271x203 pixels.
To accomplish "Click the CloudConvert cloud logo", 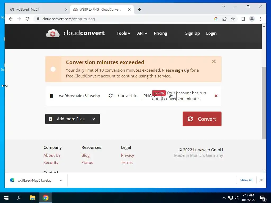I will point(53,33).
